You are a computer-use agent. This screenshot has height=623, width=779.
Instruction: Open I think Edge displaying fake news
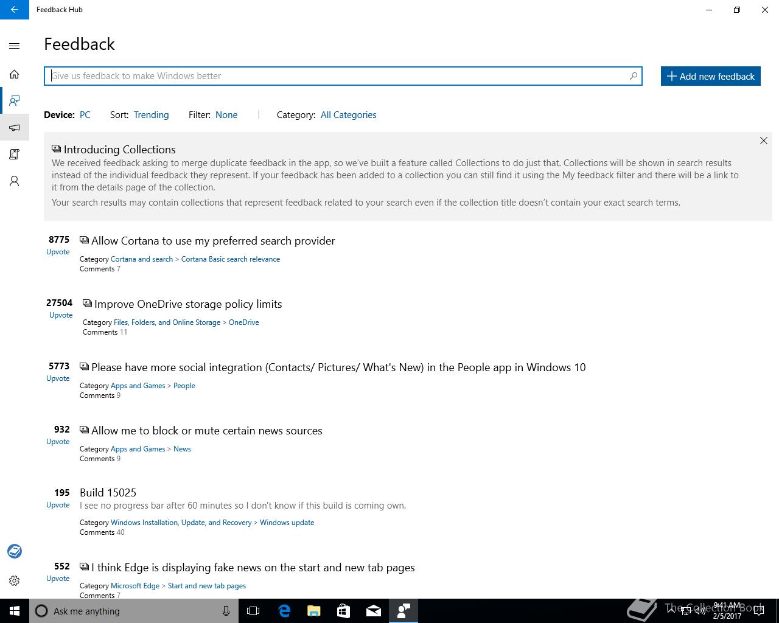pos(253,568)
